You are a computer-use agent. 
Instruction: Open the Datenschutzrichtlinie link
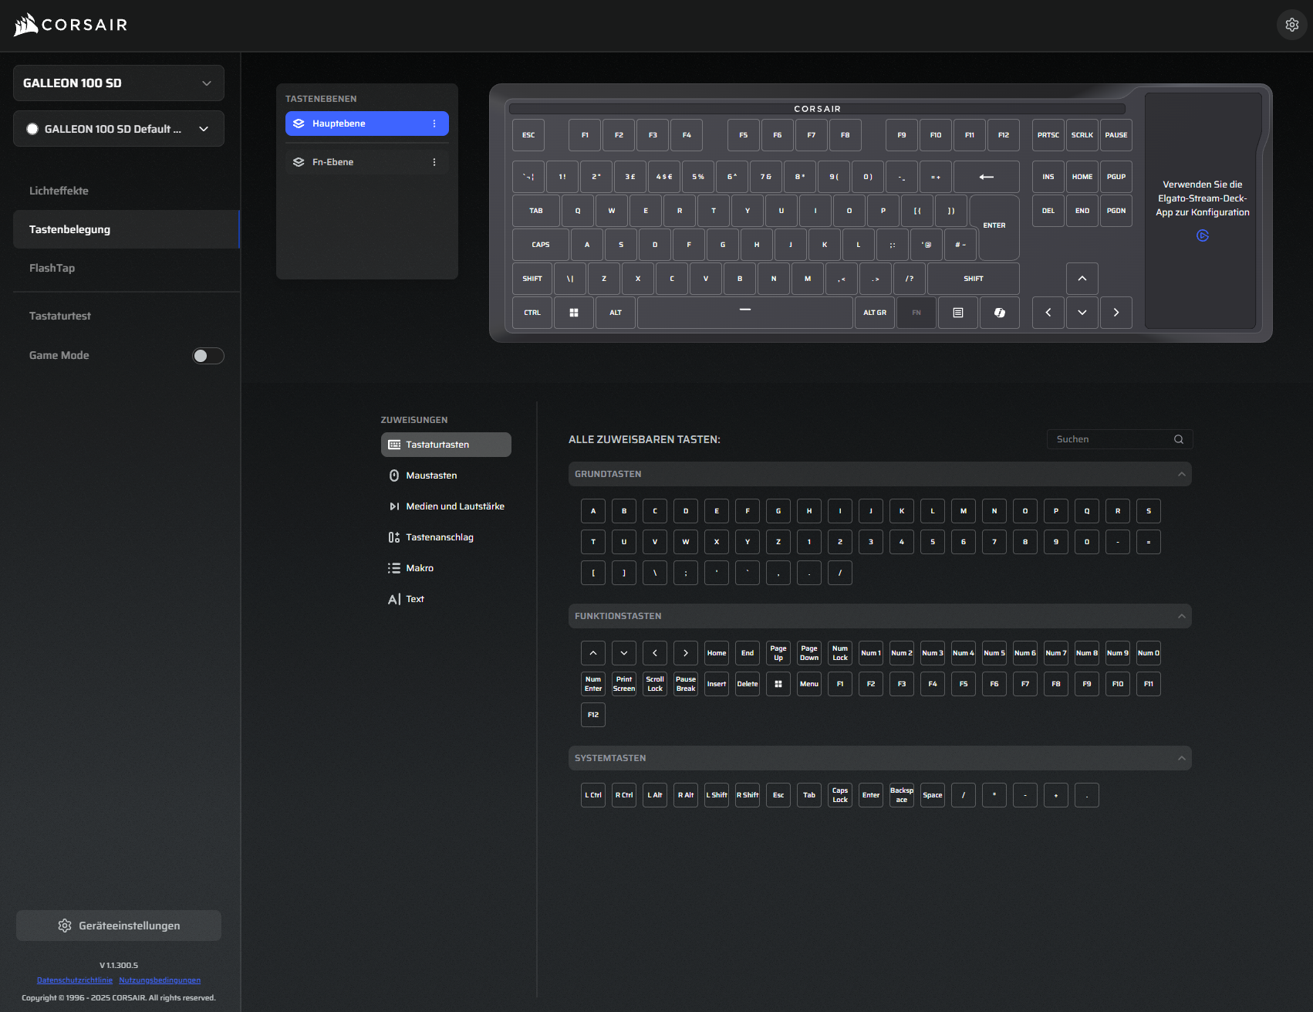[x=75, y=980]
